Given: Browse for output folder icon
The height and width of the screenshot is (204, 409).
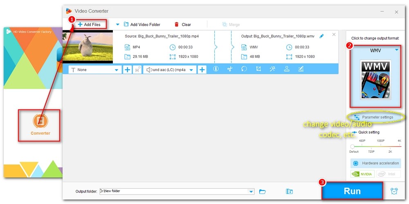Looking at the screenshot, I should tap(263, 192).
